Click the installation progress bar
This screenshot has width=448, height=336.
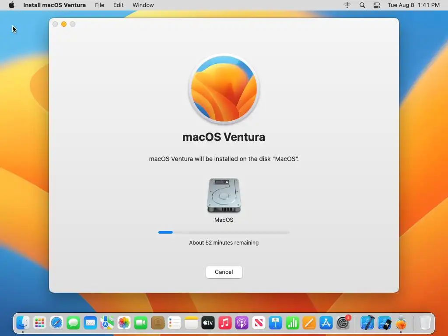pyautogui.click(x=224, y=232)
